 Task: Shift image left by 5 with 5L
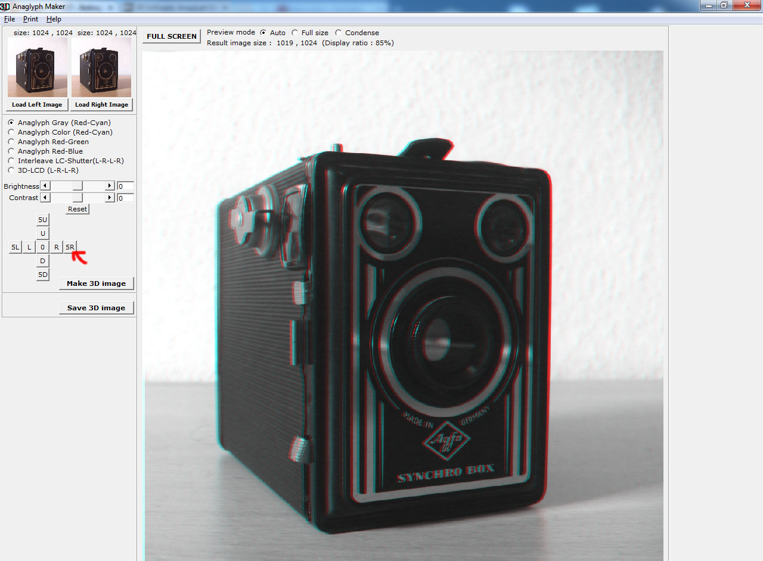pyautogui.click(x=15, y=247)
